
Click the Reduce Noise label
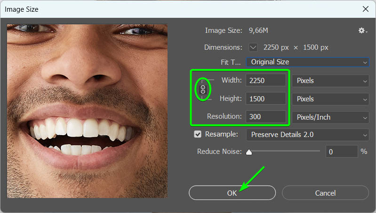pyautogui.click(x=219, y=152)
